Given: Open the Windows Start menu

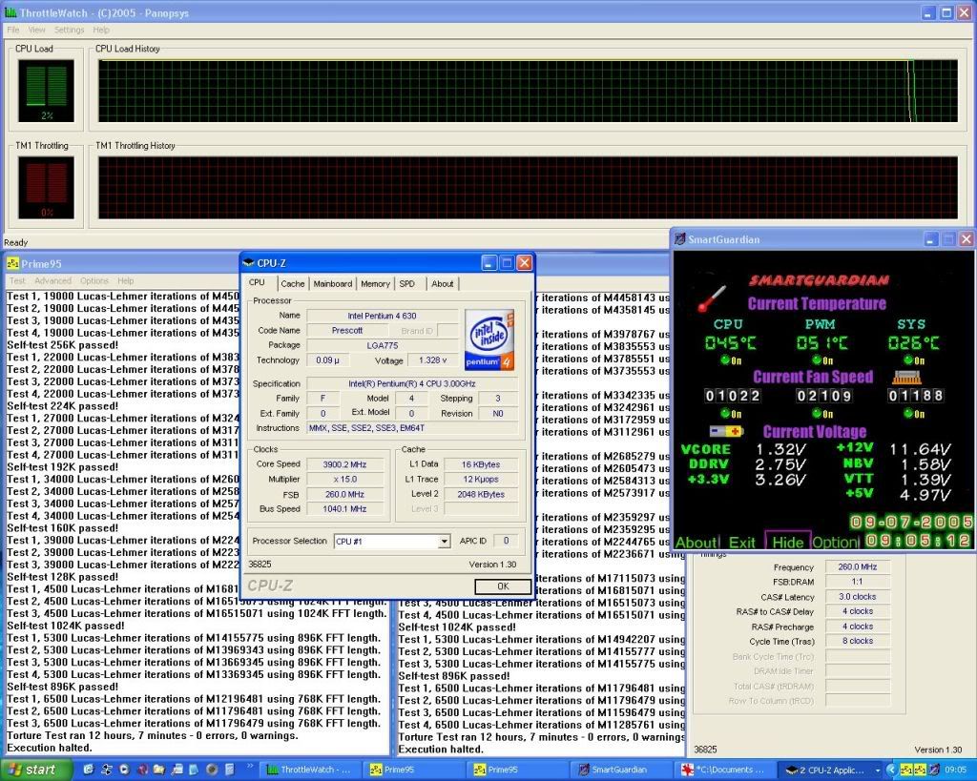Looking at the screenshot, I should coord(33,770).
